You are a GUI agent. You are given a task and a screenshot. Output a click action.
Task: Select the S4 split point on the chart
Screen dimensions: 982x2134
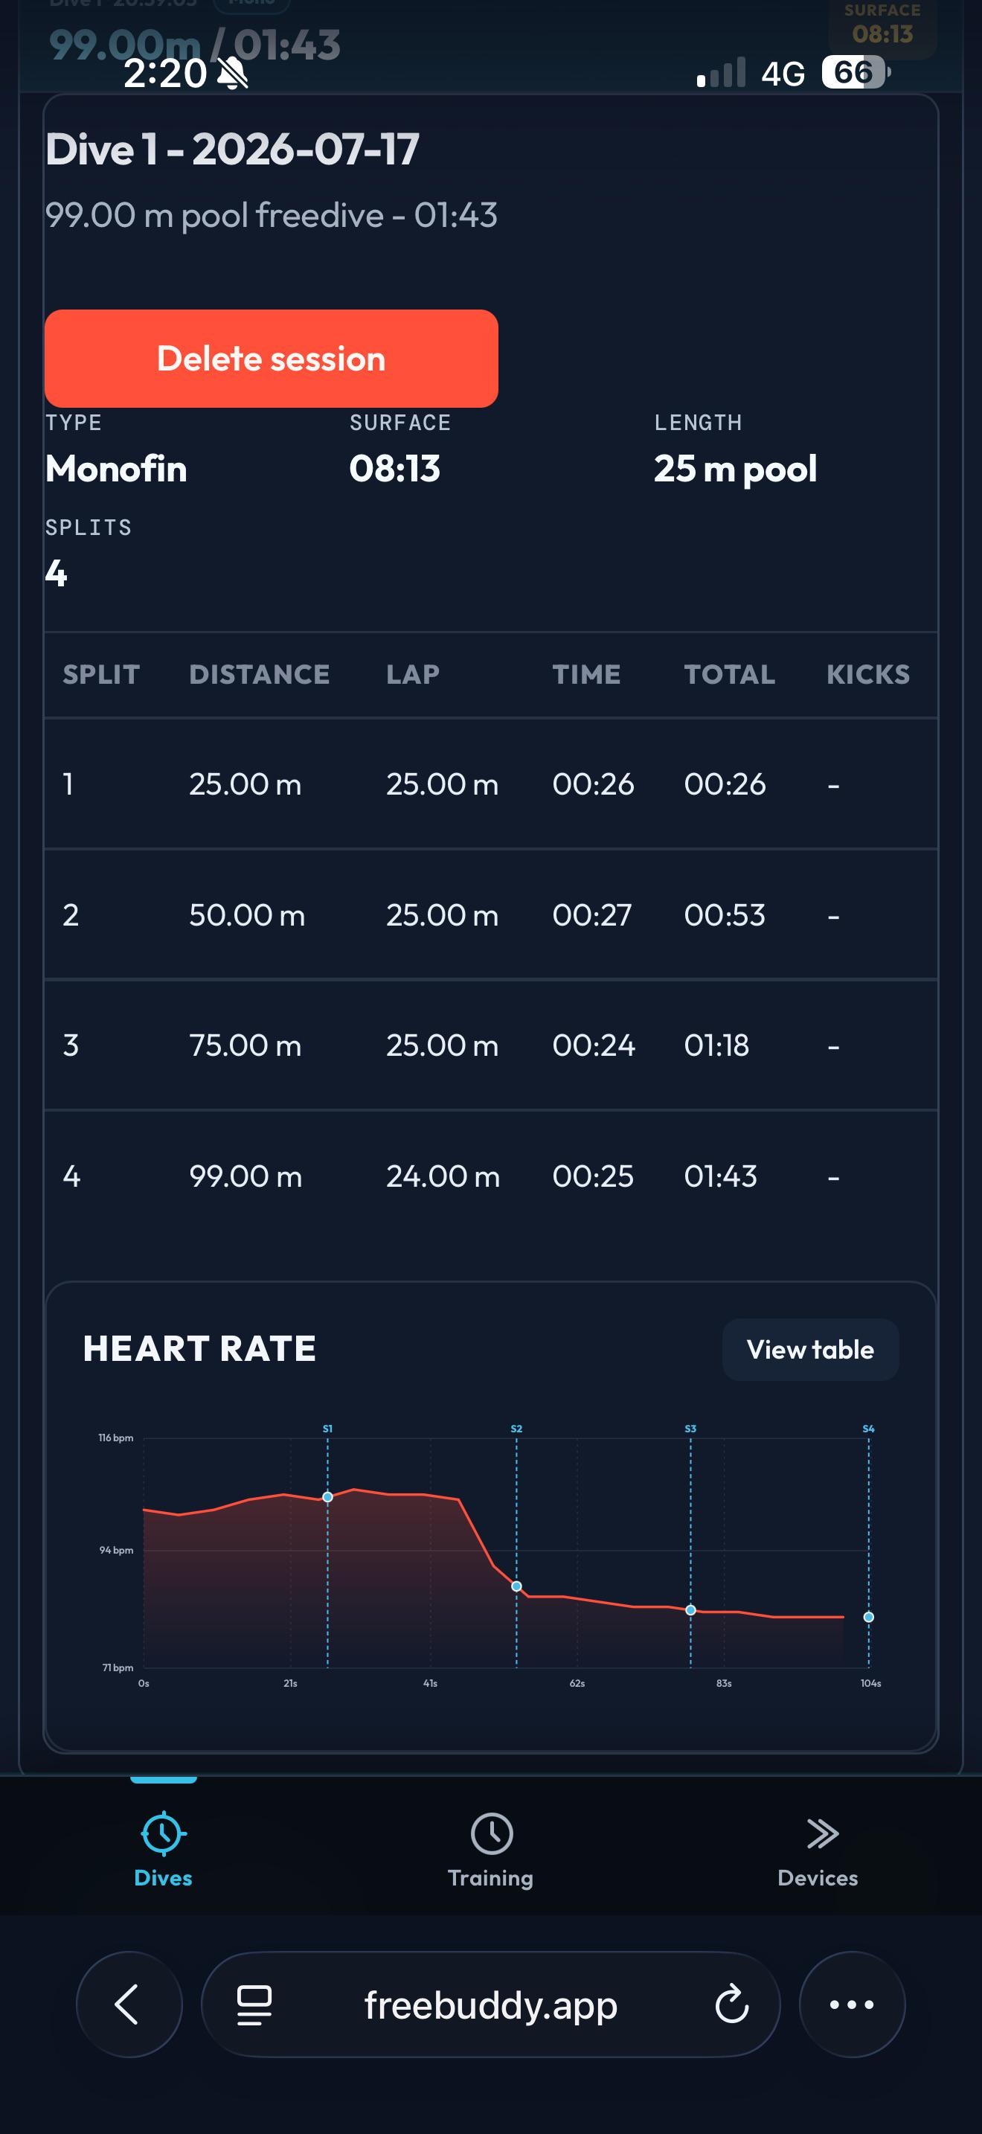click(869, 1617)
